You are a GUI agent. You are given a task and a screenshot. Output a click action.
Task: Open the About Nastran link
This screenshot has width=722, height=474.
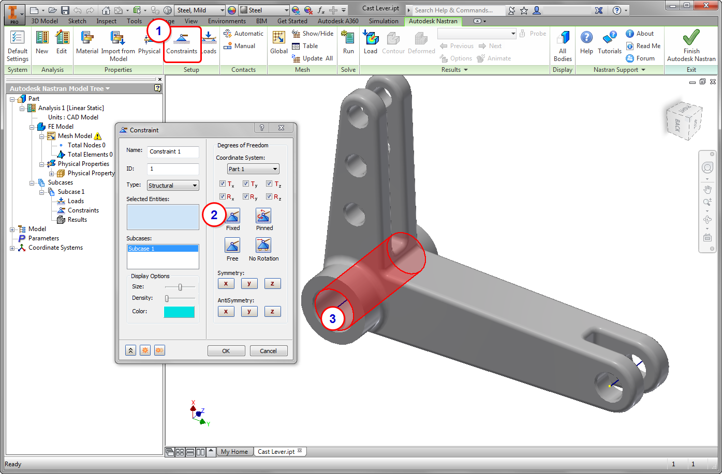pyautogui.click(x=640, y=34)
